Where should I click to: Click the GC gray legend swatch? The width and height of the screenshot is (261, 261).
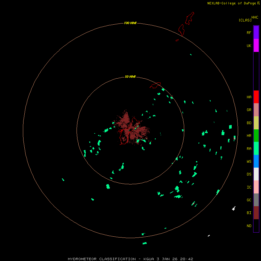(x=256, y=200)
